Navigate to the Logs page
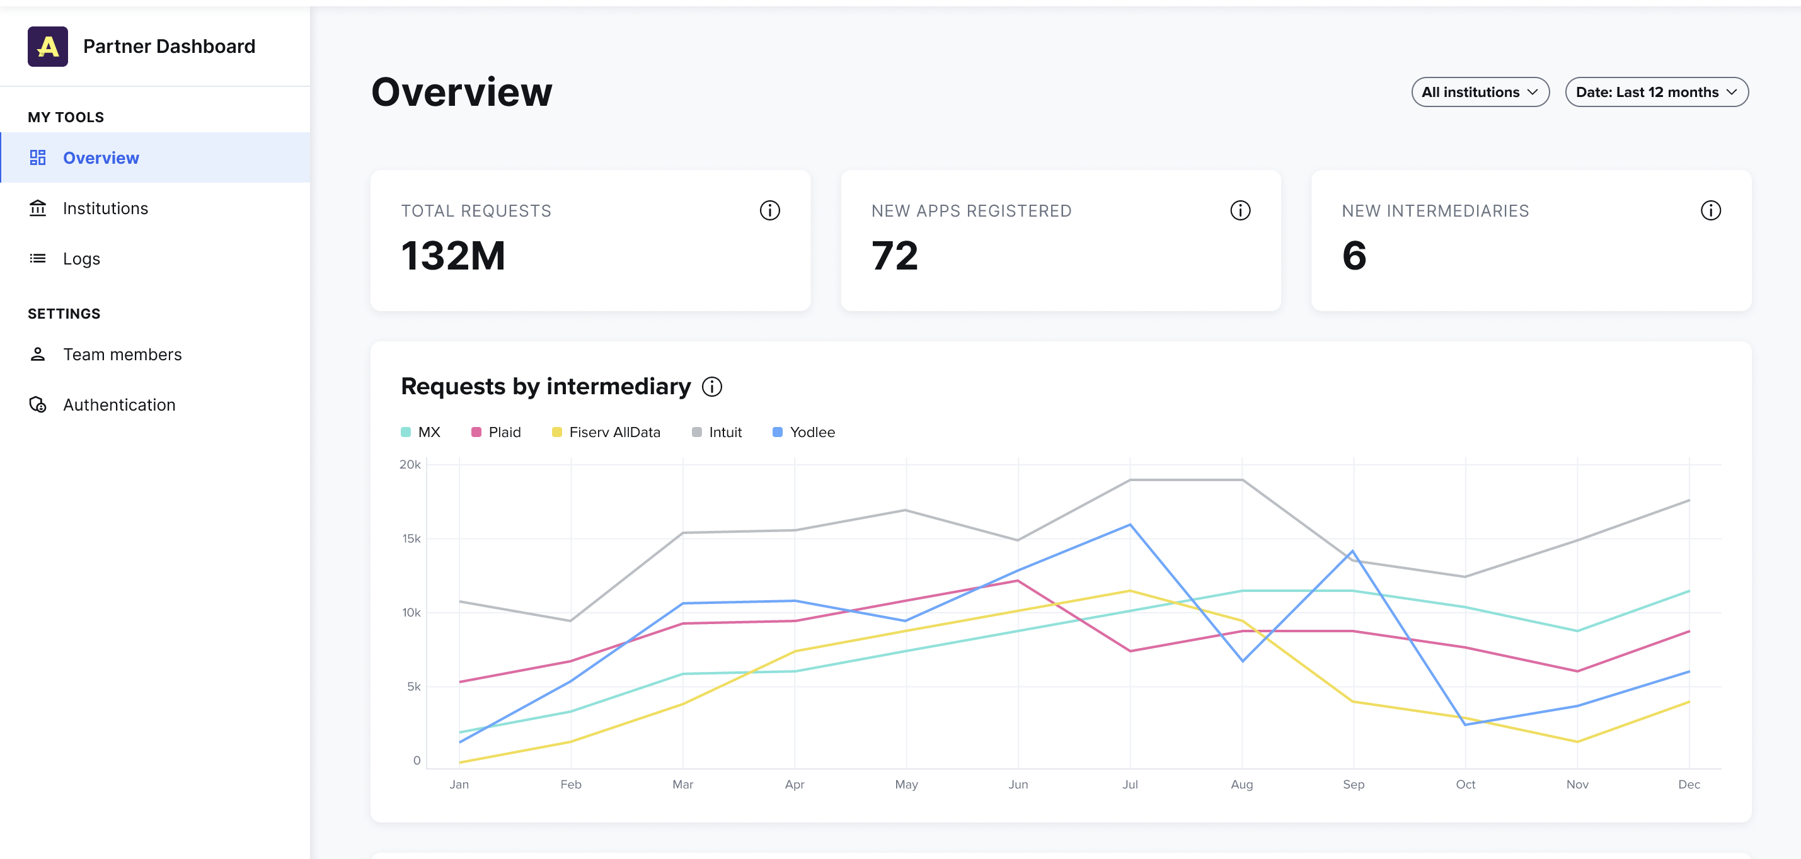 click(x=81, y=258)
